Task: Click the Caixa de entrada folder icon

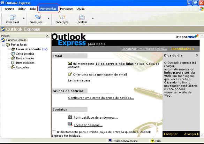Action: coord(13,49)
